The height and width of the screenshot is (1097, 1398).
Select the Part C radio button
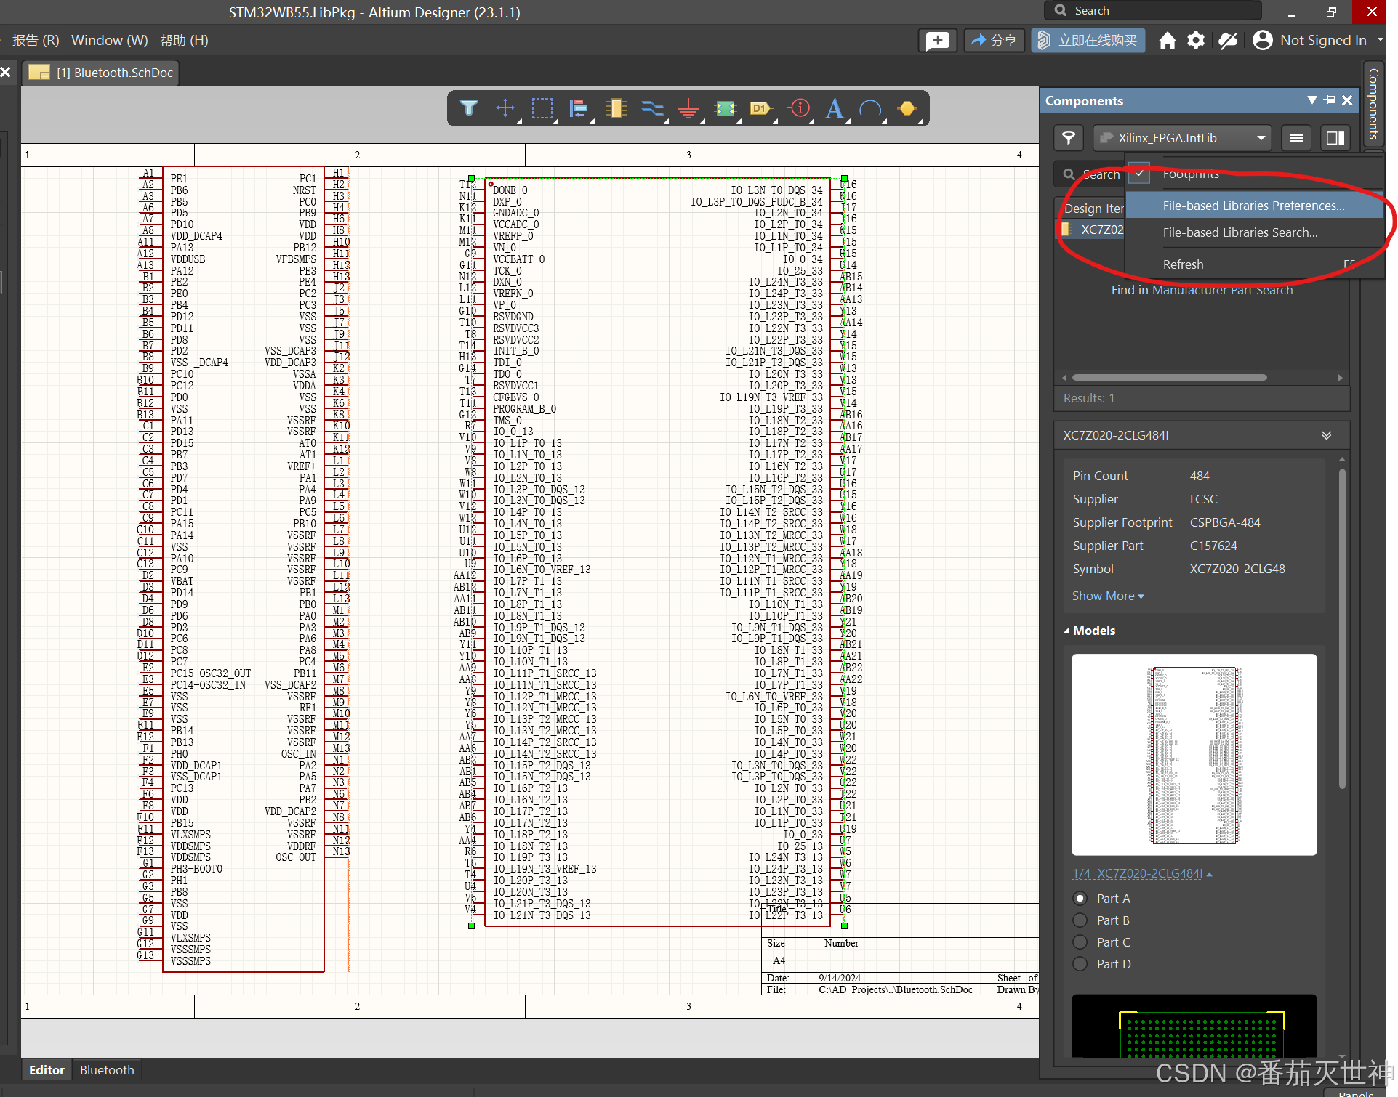tap(1080, 942)
